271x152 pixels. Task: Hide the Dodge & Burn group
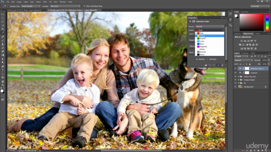coord(235,80)
